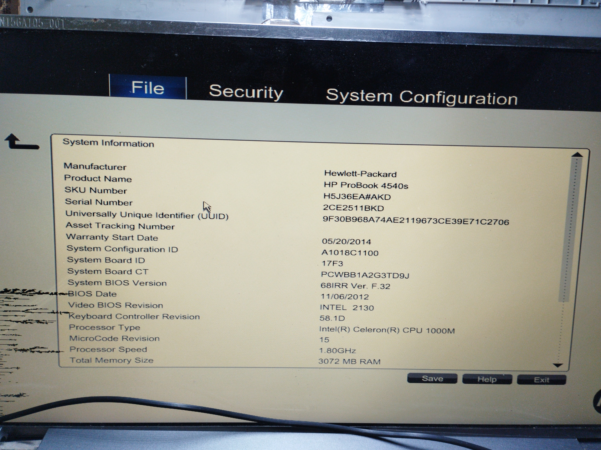Click the SKU value H5J36EA#AKD
The width and height of the screenshot is (601, 450).
357,197
